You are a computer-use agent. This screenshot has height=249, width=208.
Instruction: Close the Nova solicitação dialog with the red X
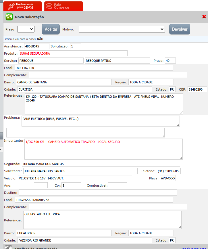204,17
